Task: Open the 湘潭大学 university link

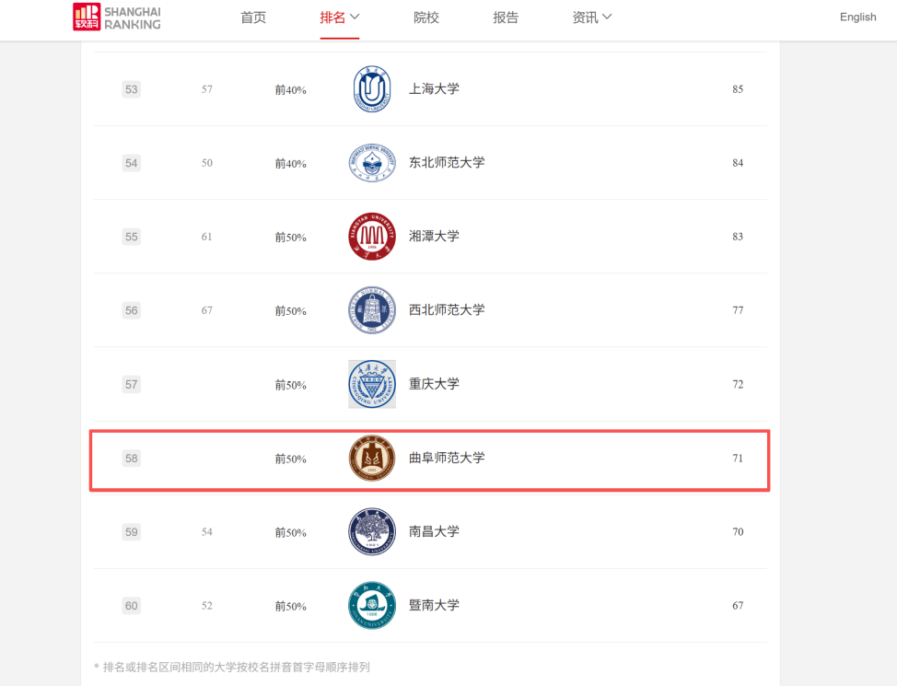Action: coord(434,237)
